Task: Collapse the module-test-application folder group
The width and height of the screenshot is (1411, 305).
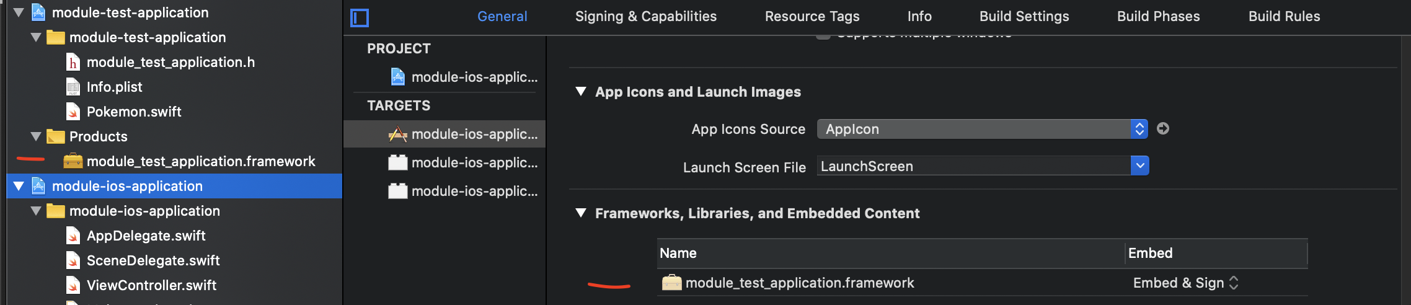Action: click(x=36, y=37)
